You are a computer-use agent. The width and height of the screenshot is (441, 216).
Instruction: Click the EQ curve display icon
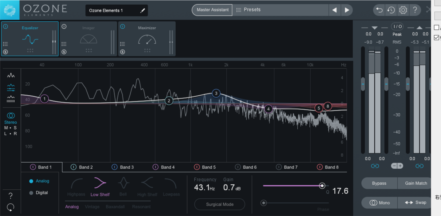pyautogui.click(x=11, y=88)
